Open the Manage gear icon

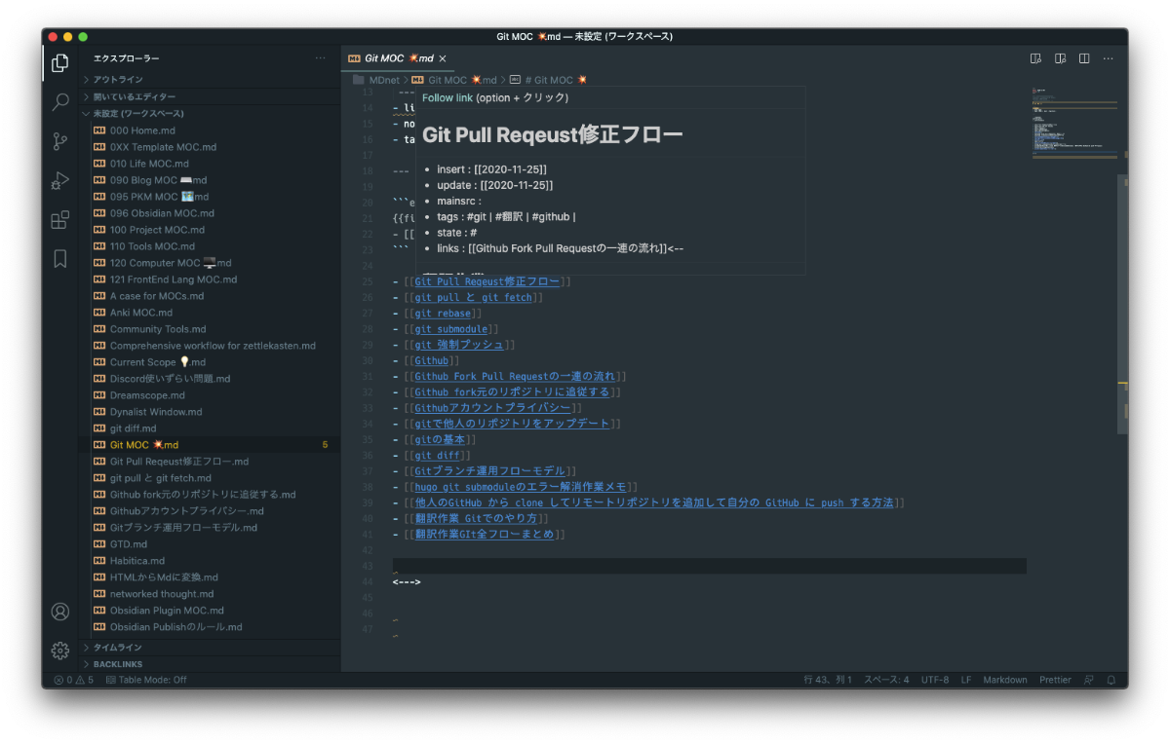(x=60, y=651)
